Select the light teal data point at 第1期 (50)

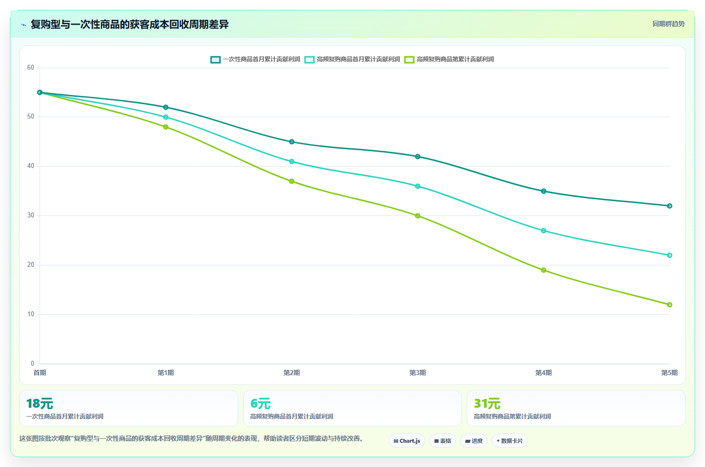(166, 117)
